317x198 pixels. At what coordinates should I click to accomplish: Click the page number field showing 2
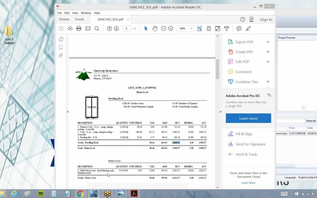127,28
